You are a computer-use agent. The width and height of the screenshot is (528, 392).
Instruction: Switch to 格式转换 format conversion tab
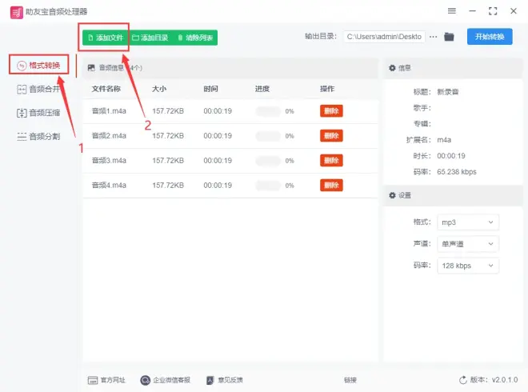click(x=38, y=65)
